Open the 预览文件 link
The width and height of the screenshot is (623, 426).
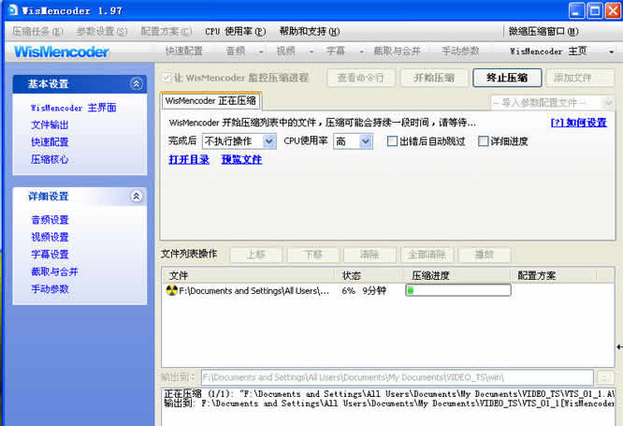[x=241, y=159]
